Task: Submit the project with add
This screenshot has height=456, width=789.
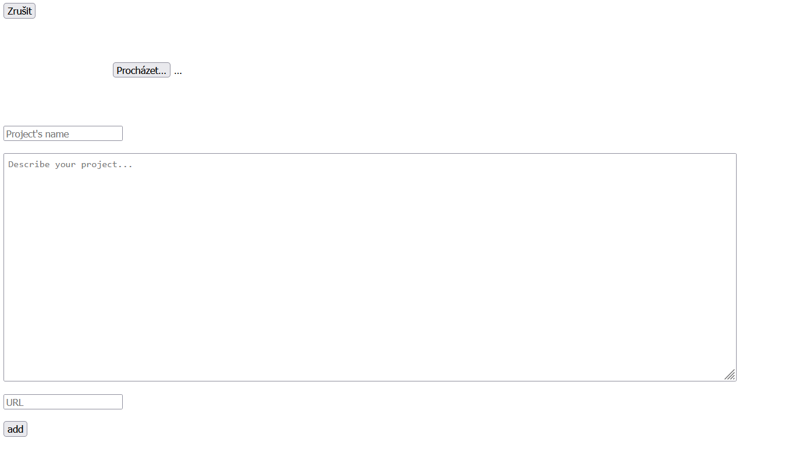Action: pyautogui.click(x=15, y=429)
